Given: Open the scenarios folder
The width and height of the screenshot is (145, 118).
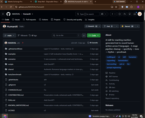Looking at the screenshot, I should tap(12, 59).
